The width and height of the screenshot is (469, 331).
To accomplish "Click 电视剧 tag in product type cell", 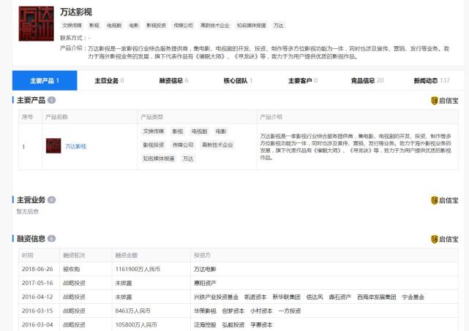I will coord(200,131).
